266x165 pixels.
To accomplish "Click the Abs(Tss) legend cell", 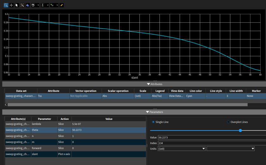I will coord(160,96).
